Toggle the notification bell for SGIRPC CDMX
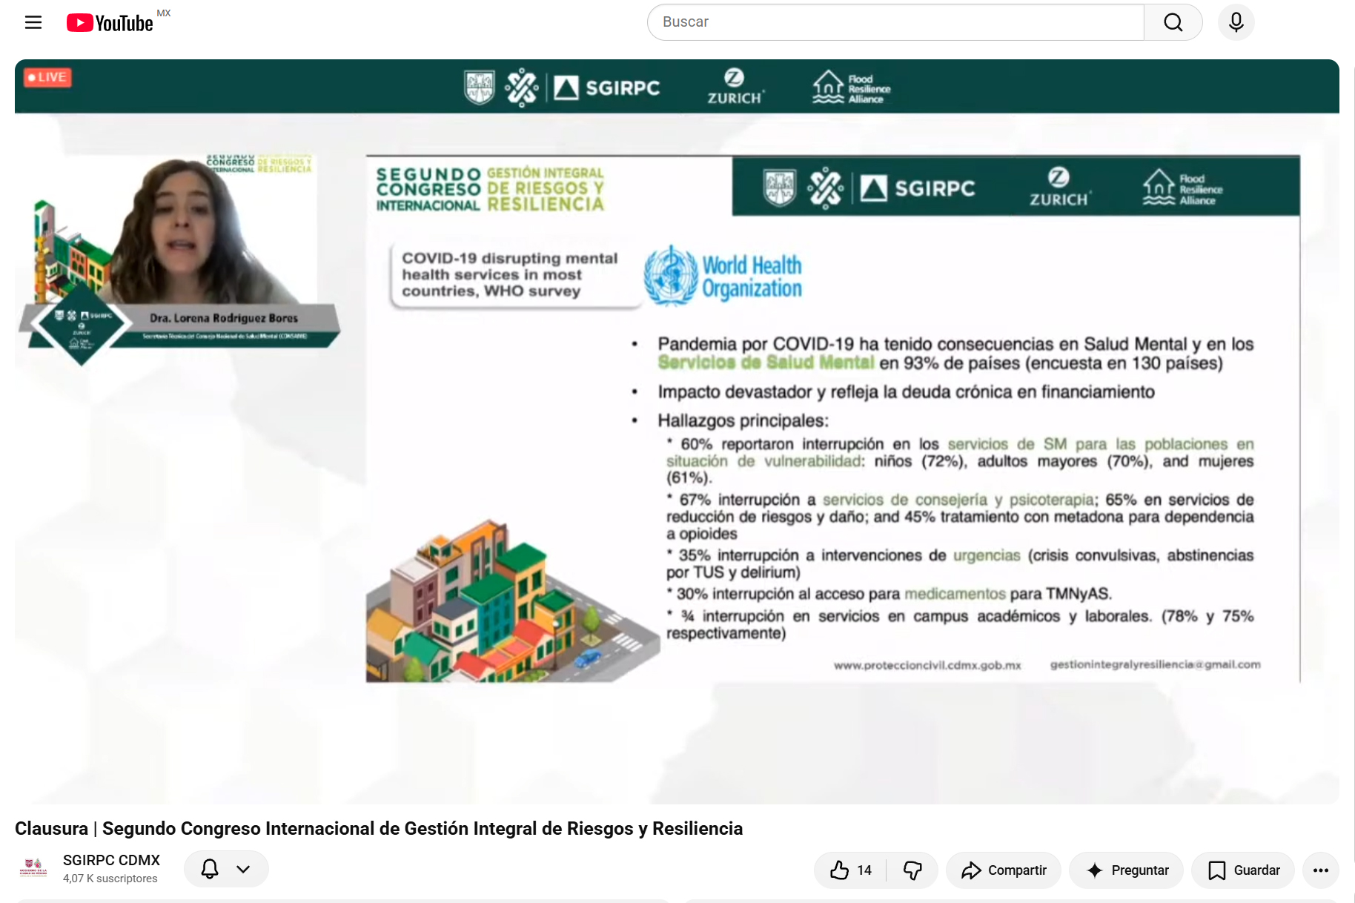This screenshot has height=903, width=1355. coord(210,869)
